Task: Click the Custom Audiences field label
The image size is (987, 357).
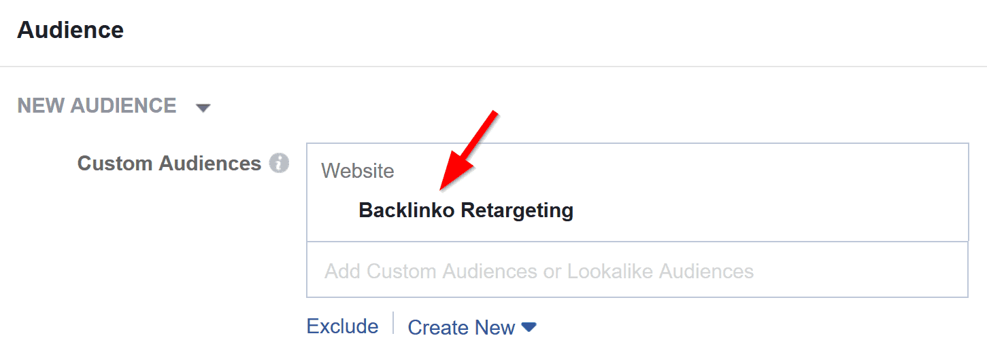Action: coord(169,164)
